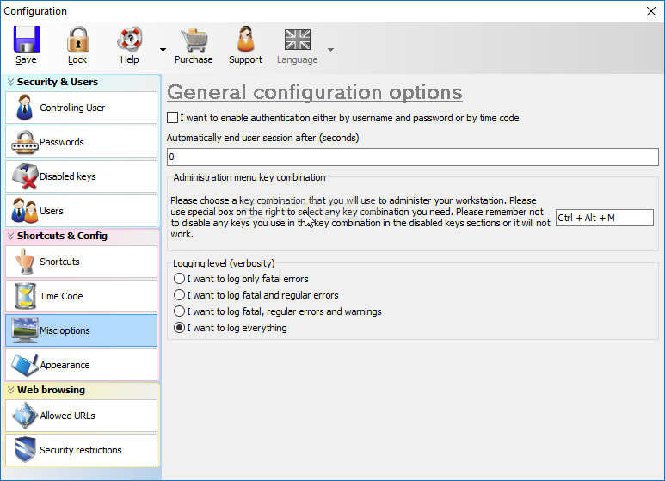Collapse the Web browsing group
The width and height of the screenshot is (665, 481).
(11, 391)
